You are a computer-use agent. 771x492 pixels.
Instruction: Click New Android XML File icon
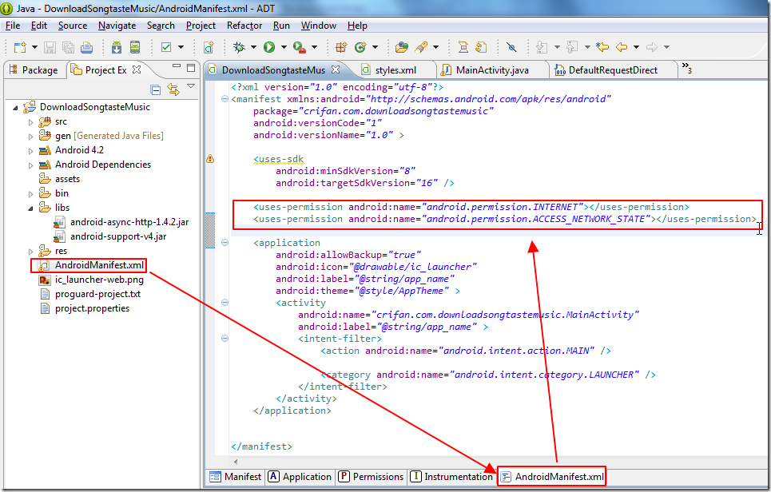[x=209, y=47]
